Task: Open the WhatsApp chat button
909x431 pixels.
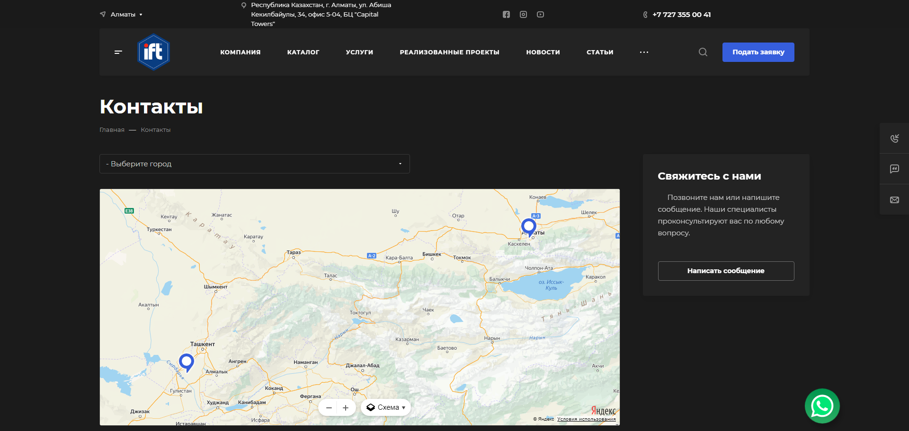Action: coord(822,406)
